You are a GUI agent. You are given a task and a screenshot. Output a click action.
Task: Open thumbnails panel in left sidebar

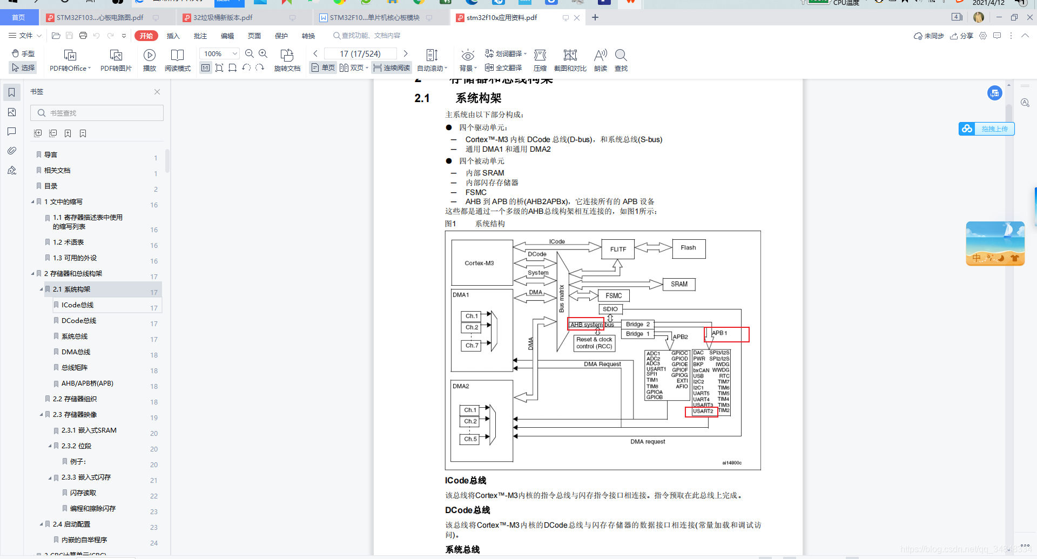(x=12, y=112)
